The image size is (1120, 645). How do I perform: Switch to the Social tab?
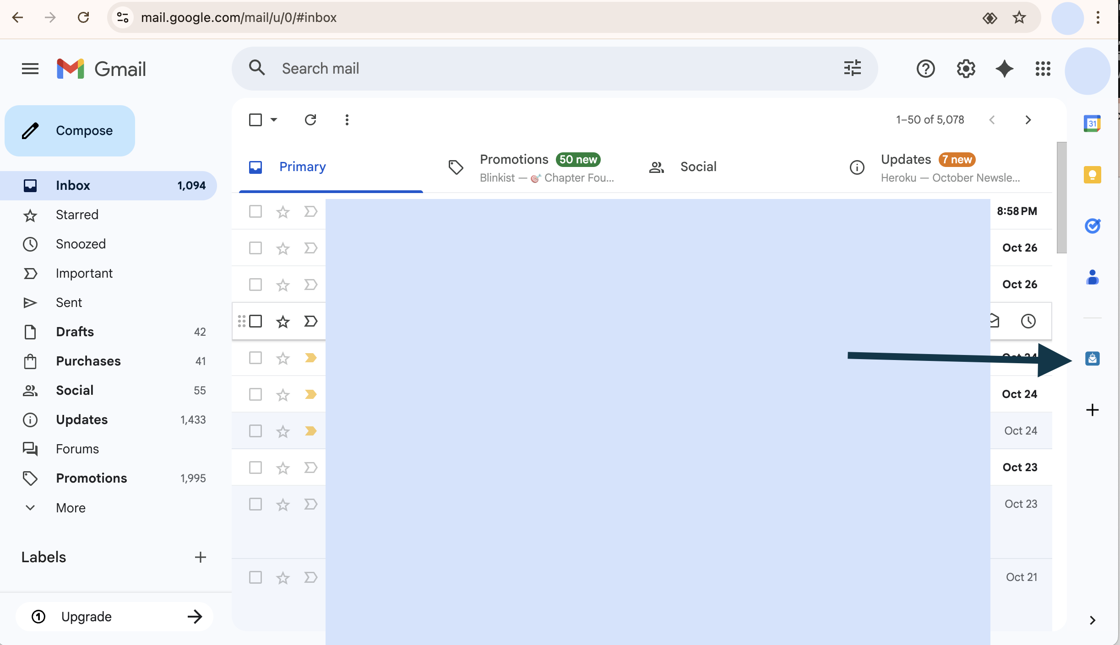(698, 167)
